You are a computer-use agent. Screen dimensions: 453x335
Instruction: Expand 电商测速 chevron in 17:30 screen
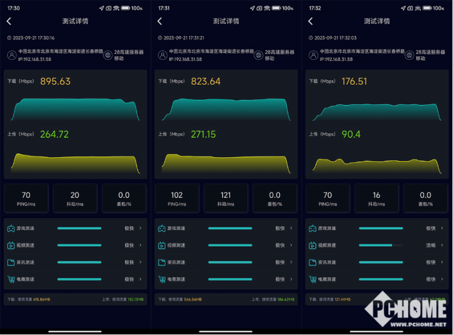click(x=140, y=279)
